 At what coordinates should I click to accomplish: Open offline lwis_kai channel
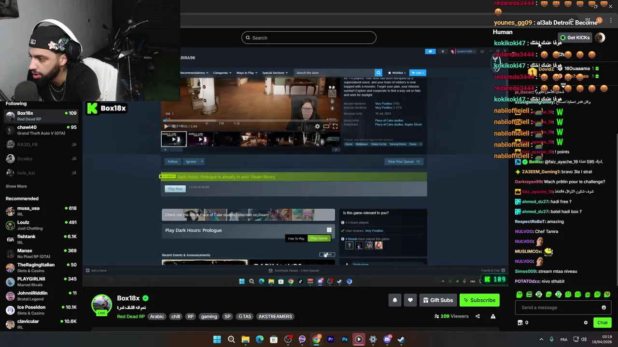pyautogui.click(x=41, y=173)
